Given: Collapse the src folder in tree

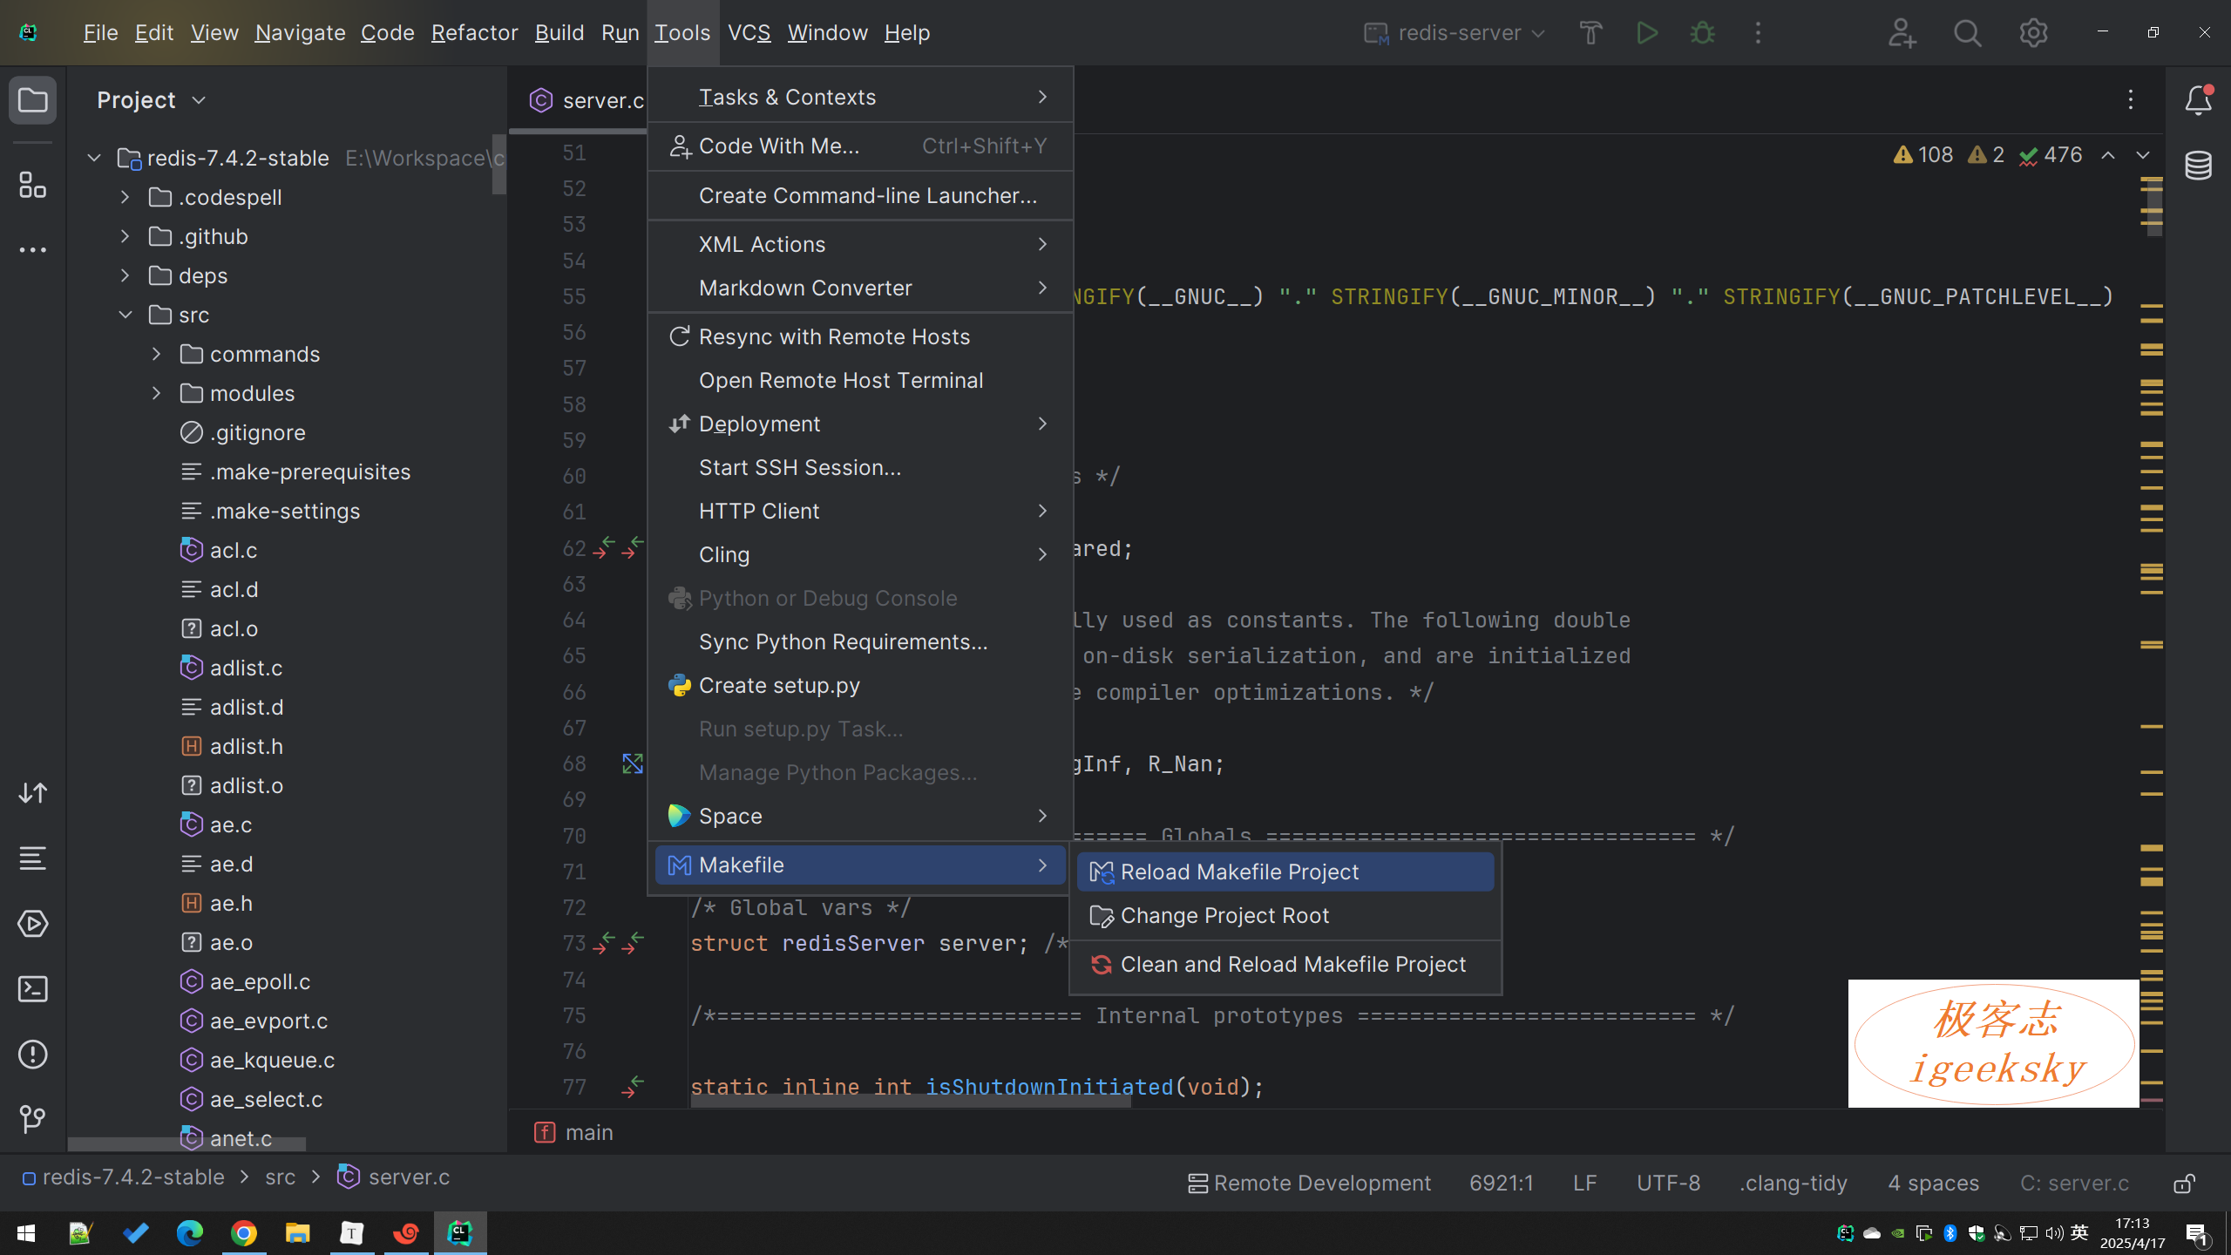Looking at the screenshot, I should click(x=125, y=315).
